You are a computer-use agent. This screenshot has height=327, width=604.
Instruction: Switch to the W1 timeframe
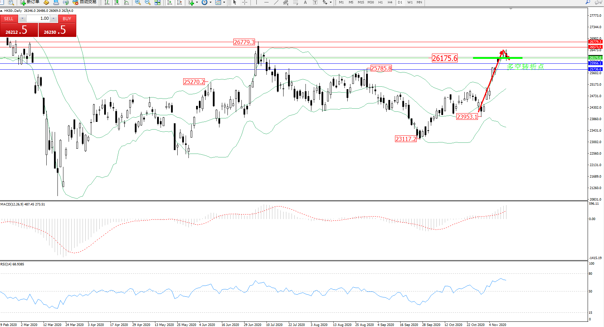pos(410,2)
